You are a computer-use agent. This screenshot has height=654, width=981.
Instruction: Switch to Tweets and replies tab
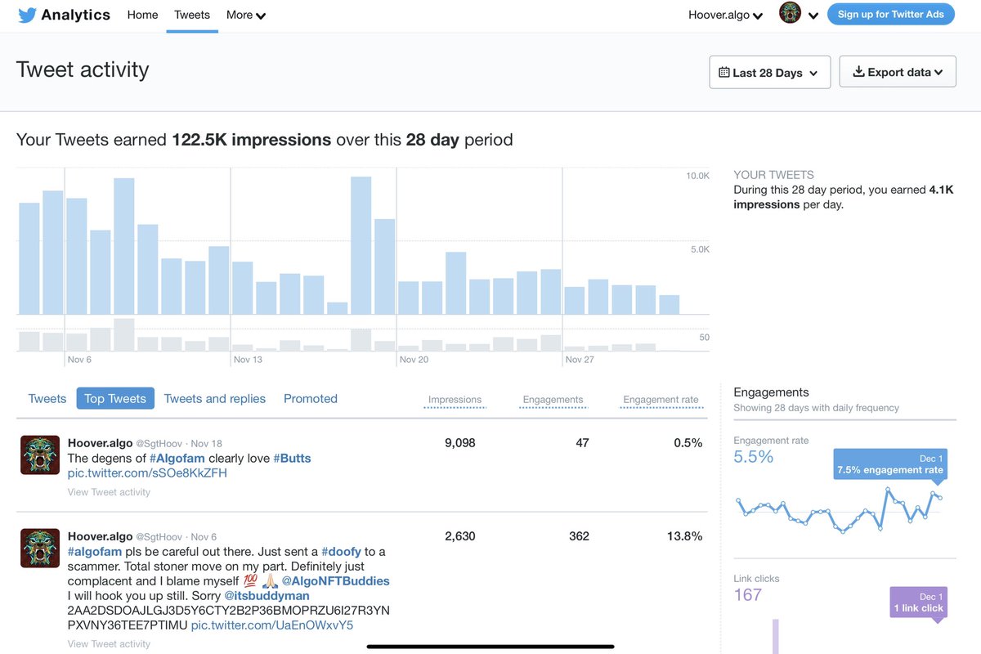[215, 399]
